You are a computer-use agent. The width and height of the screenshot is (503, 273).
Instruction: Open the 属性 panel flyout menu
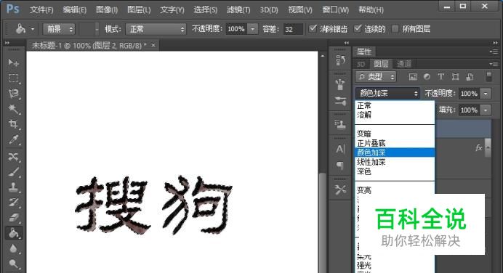(494, 52)
